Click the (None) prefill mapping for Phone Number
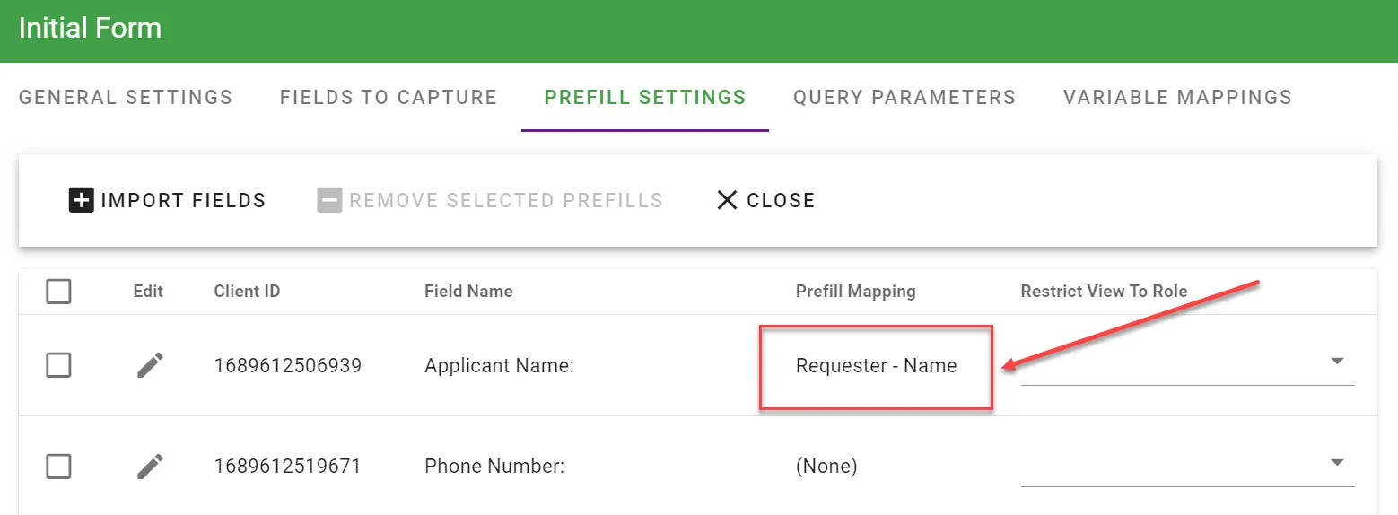 826,467
